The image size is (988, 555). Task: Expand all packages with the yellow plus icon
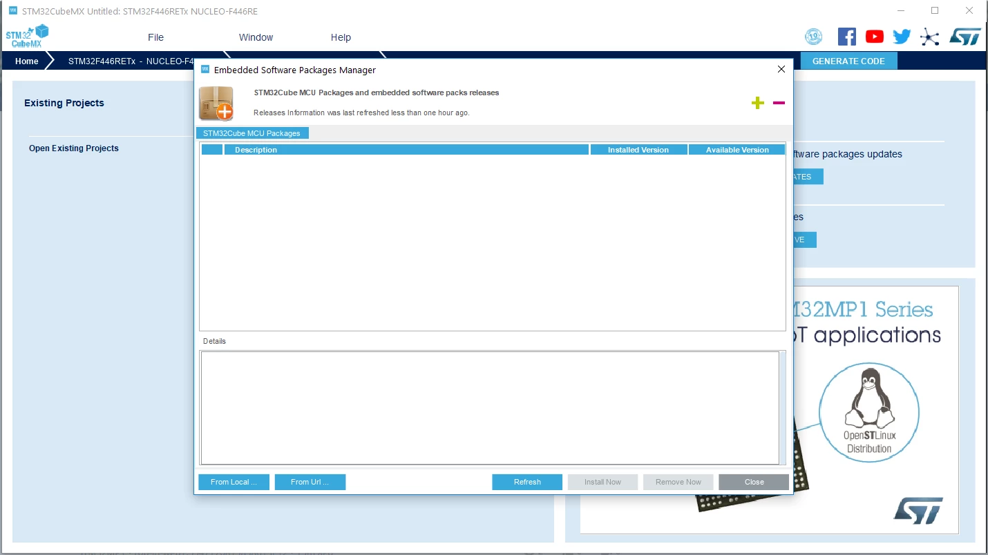tap(758, 103)
